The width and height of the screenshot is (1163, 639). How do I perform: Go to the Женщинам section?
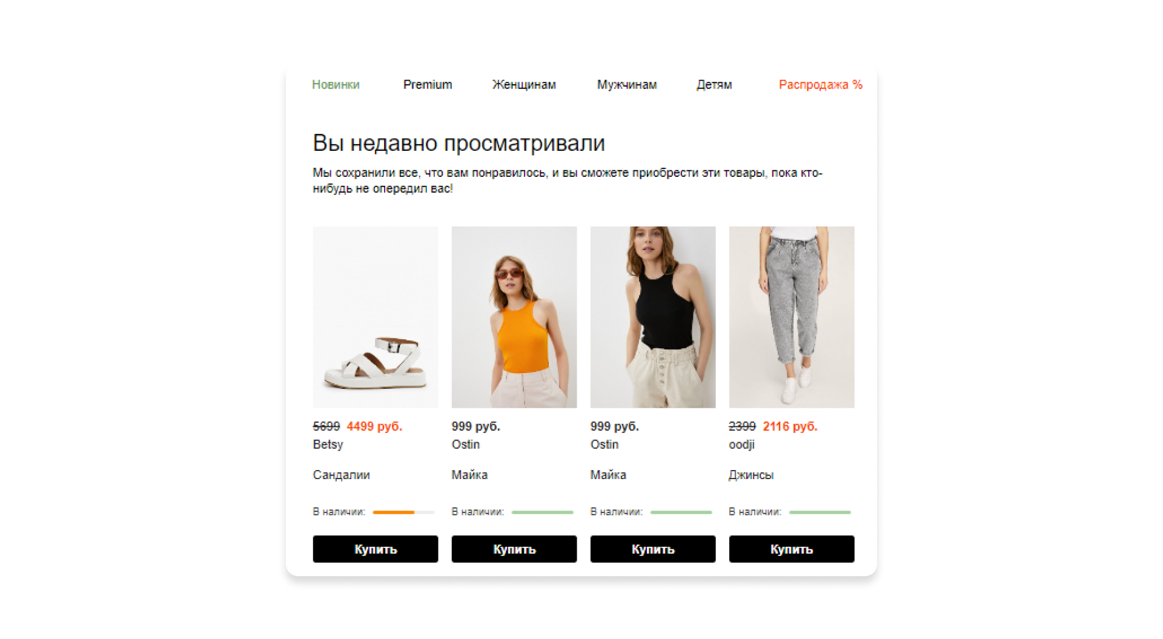(x=524, y=85)
